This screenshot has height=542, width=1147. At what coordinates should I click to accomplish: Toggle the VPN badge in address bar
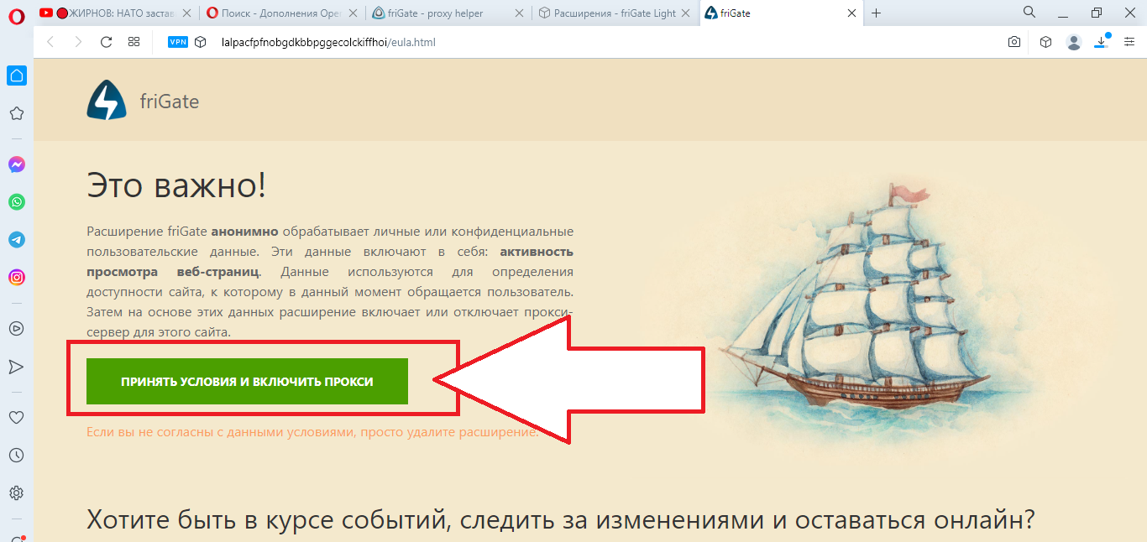(x=178, y=42)
